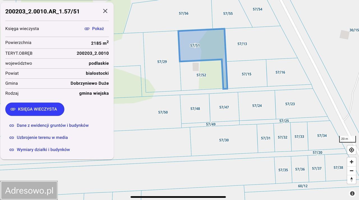
Task: Click link icon beside Uzbrojenie terenu w media
Action: (11, 137)
